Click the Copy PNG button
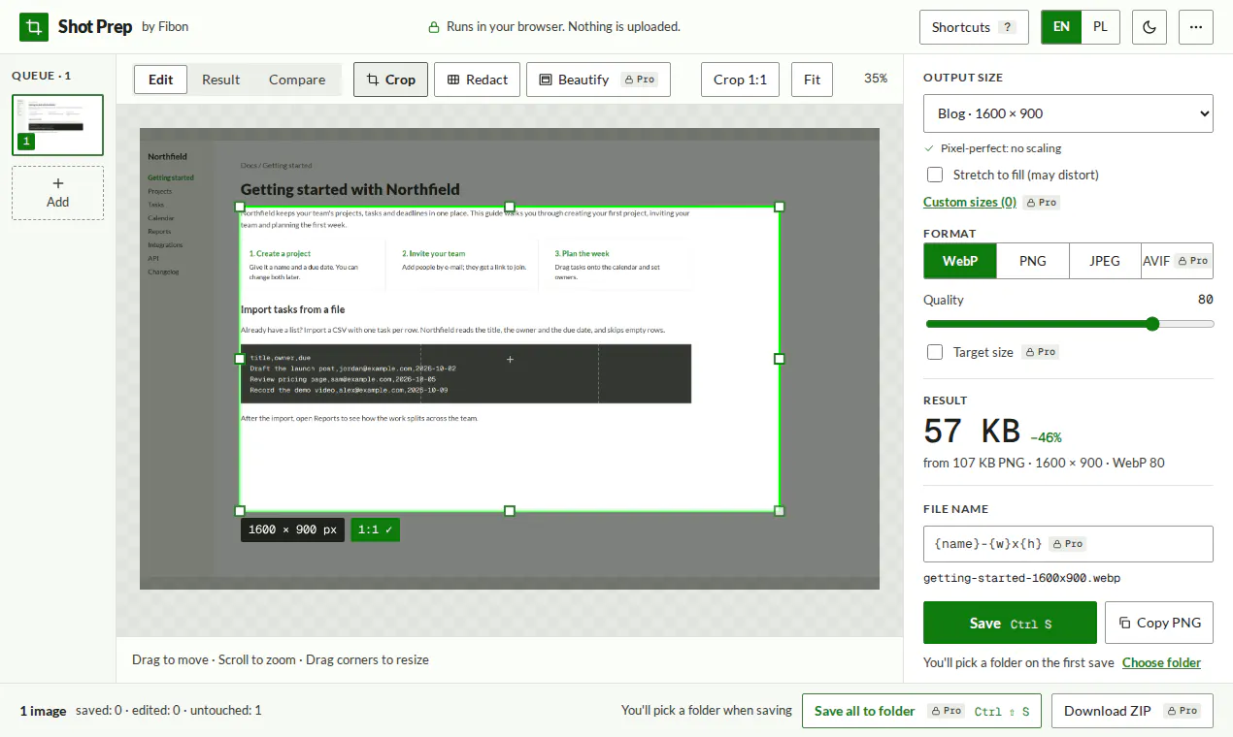Screen dimensions: 1233x737 pyautogui.click(x=1159, y=623)
